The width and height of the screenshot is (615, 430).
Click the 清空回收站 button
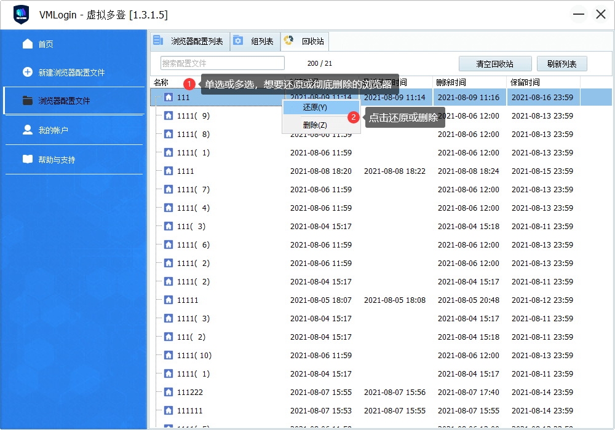click(495, 64)
